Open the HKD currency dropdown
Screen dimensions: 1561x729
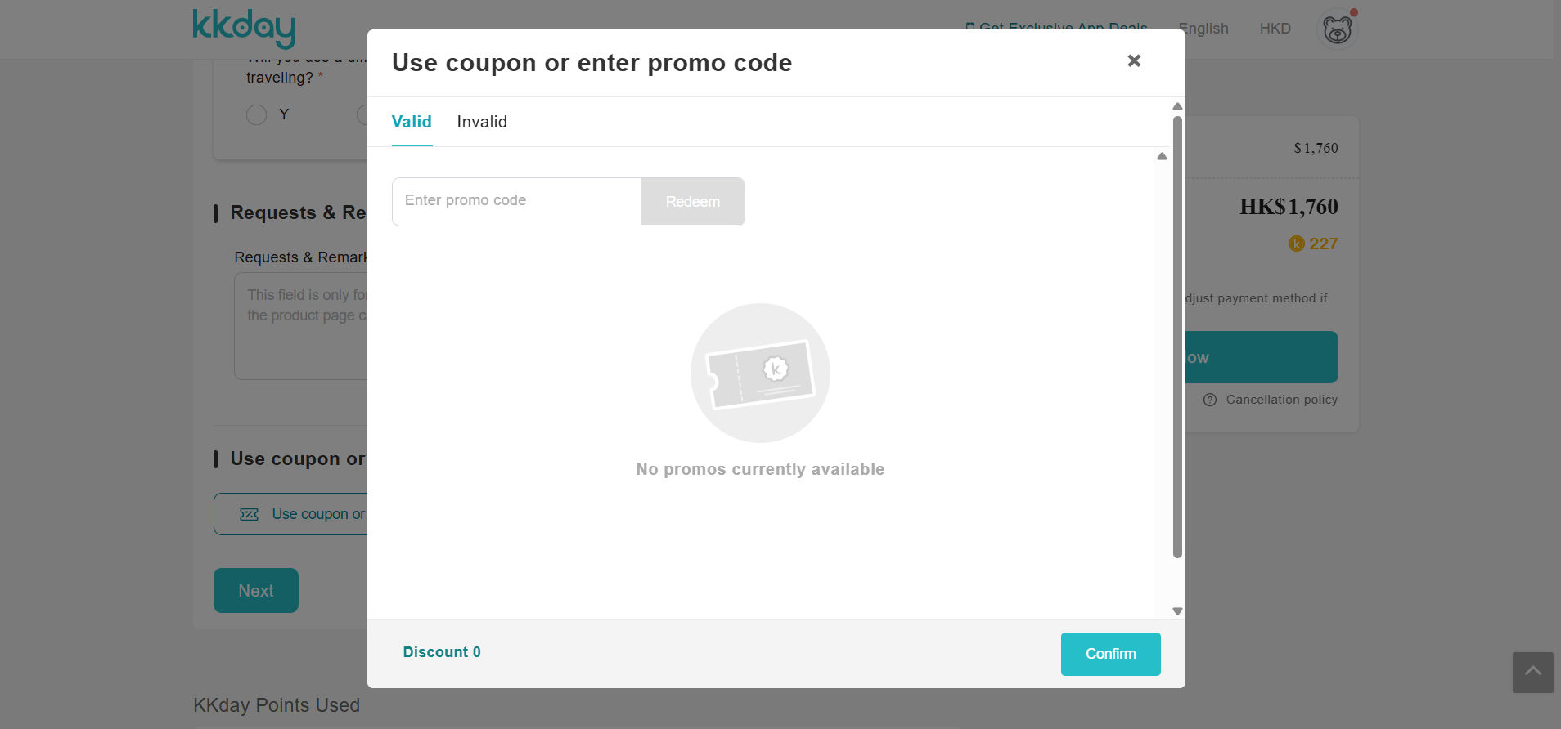[x=1275, y=29]
